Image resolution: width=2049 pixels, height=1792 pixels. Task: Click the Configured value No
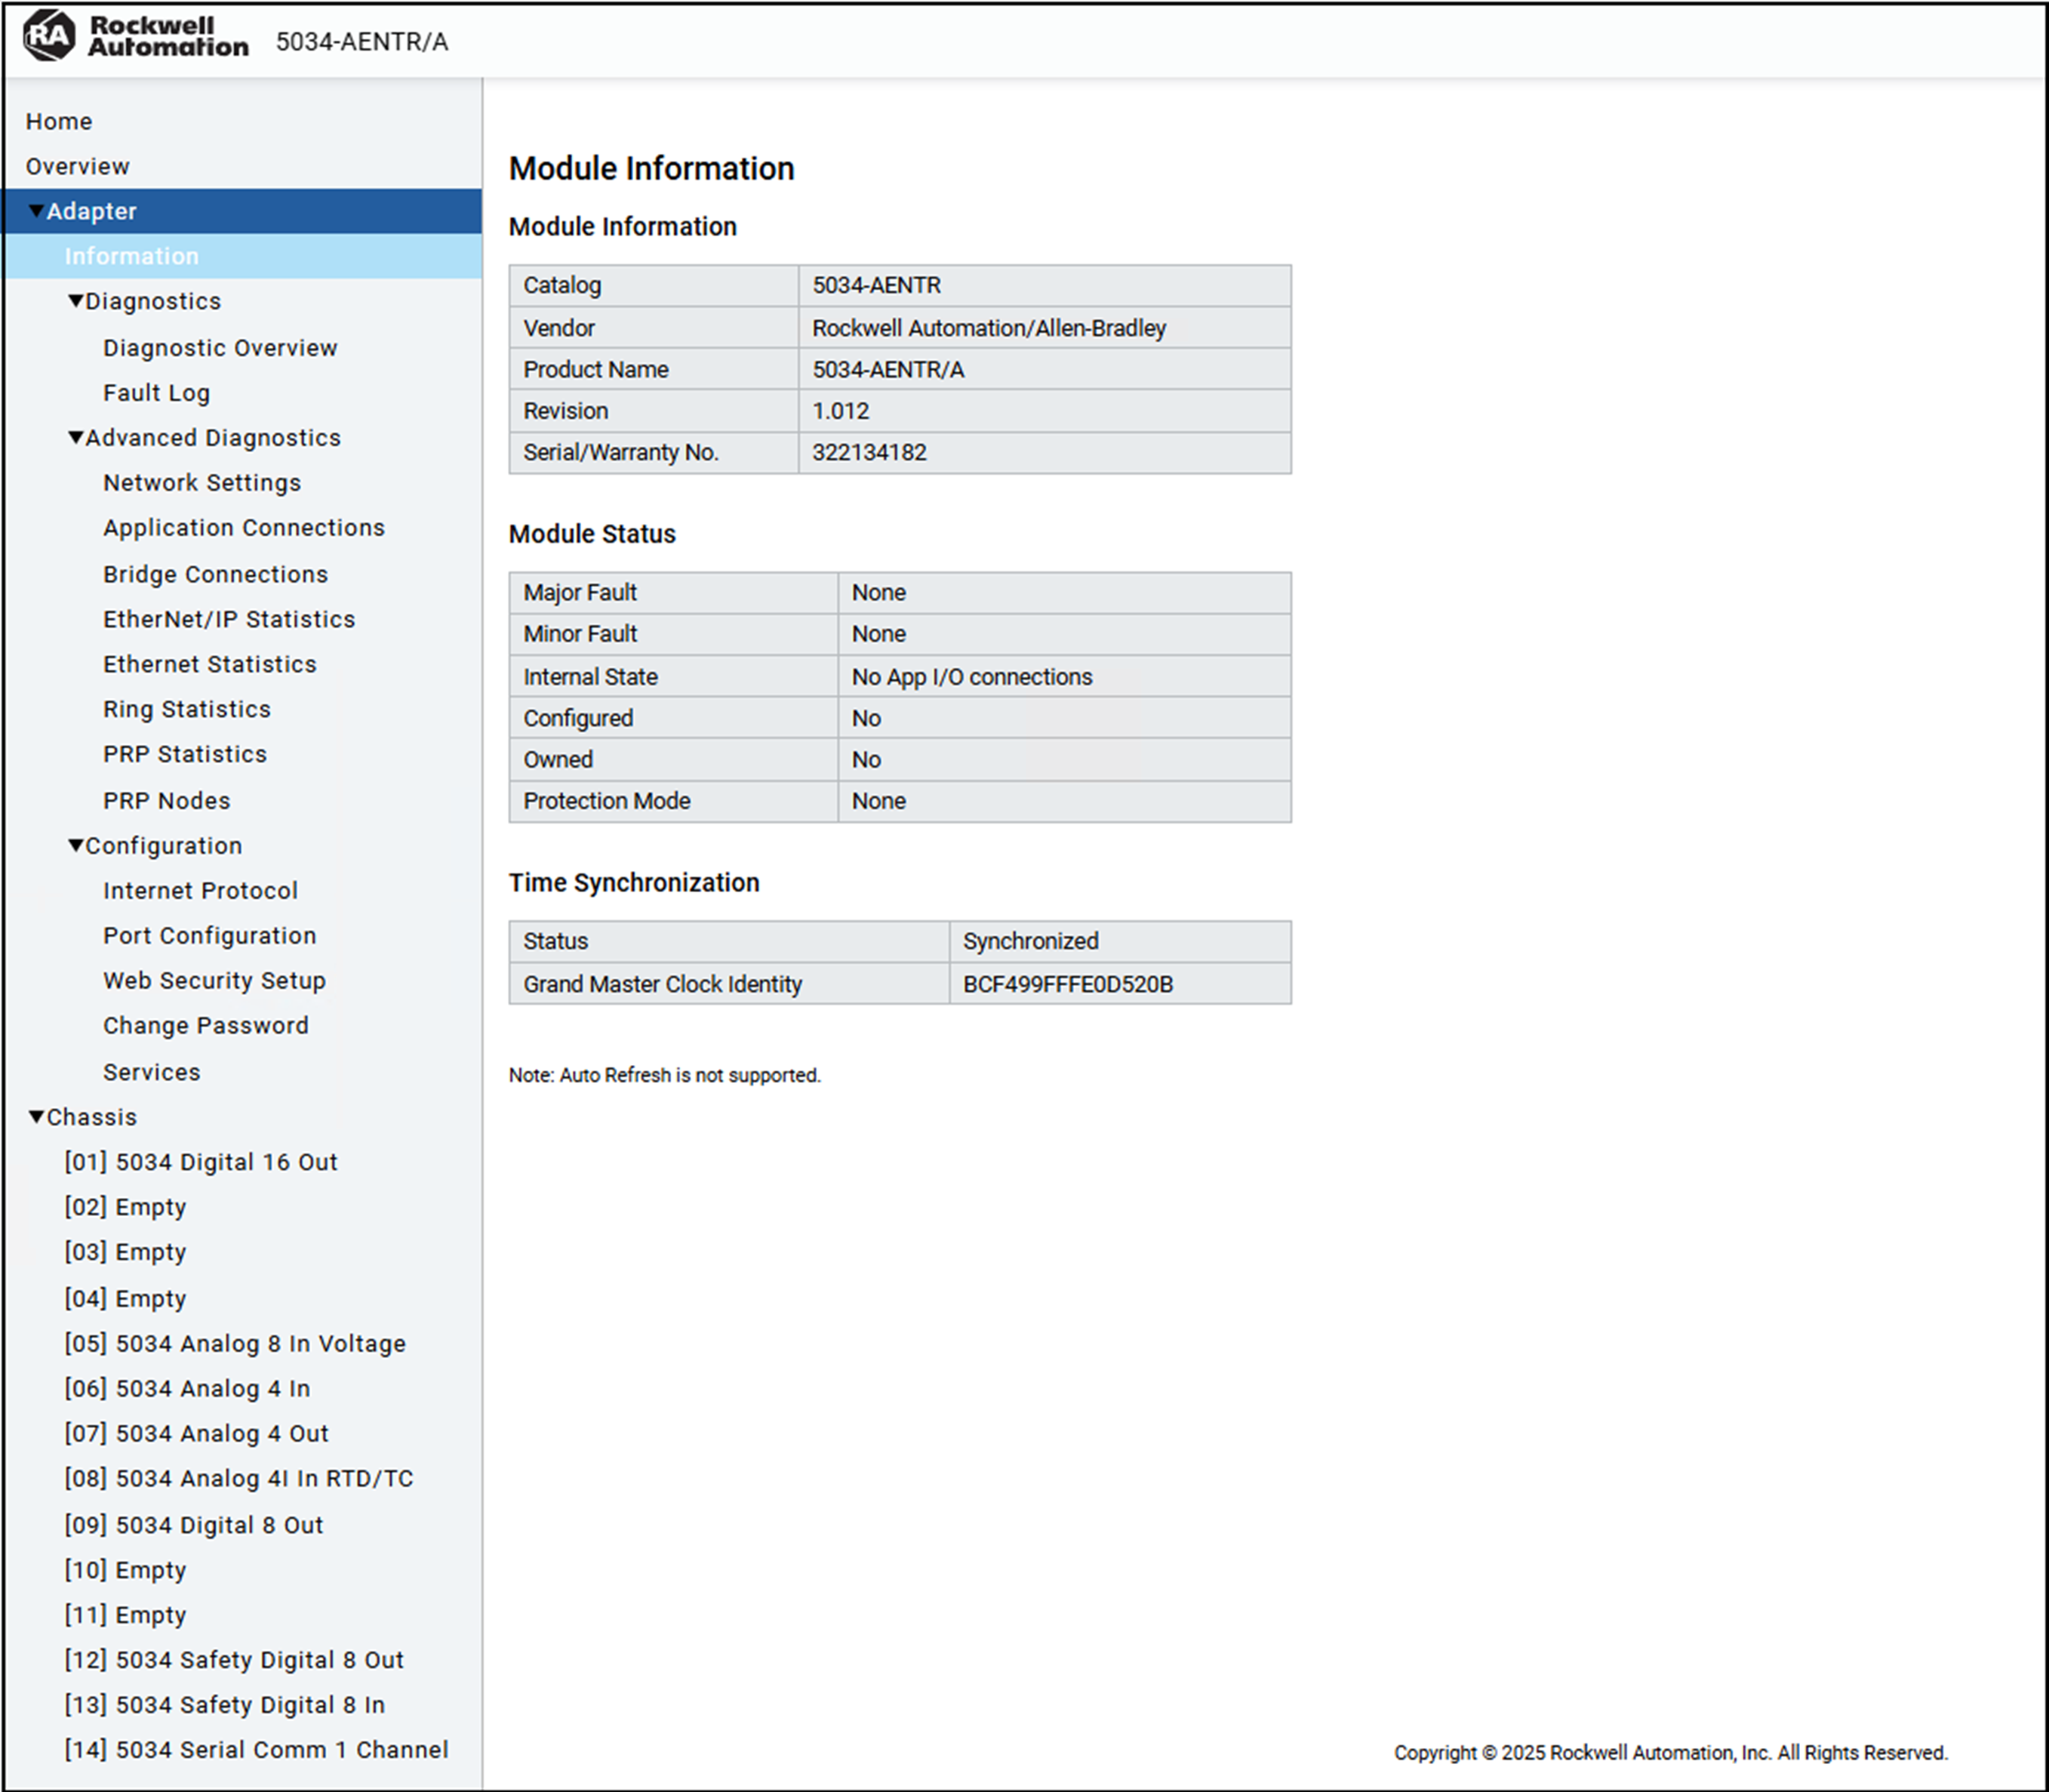click(x=866, y=718)
